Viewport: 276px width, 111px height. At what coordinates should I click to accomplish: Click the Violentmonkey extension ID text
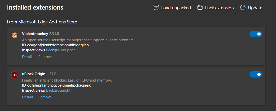tap(58, 45)
